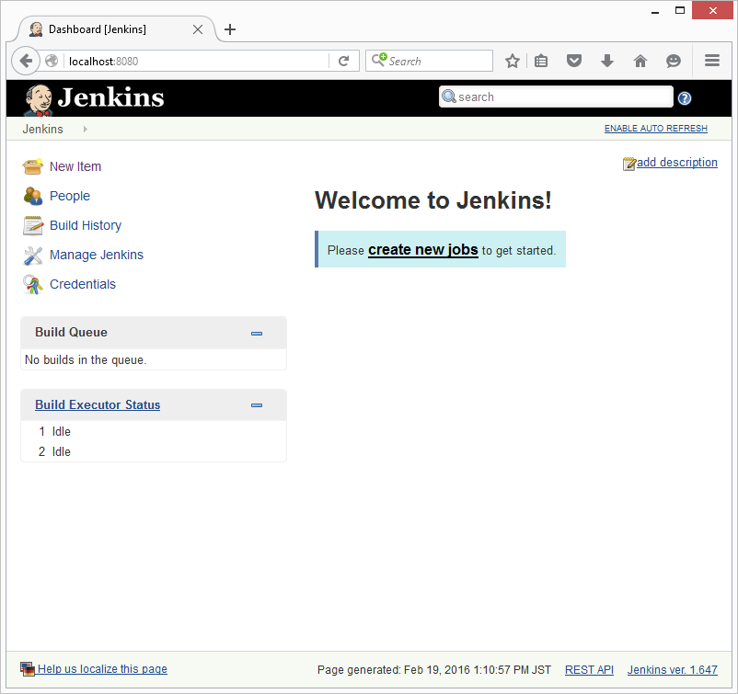Open the Manage Jenkins link

[x=97, y=255]
